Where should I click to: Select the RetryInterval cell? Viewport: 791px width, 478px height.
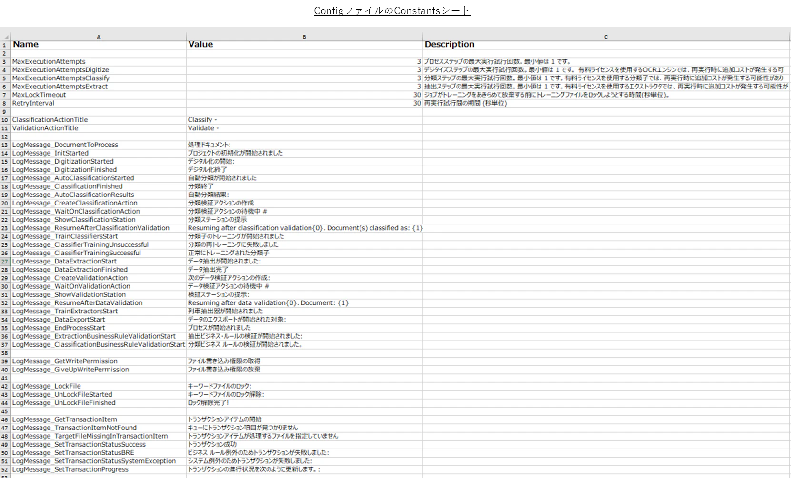[99, 103]
